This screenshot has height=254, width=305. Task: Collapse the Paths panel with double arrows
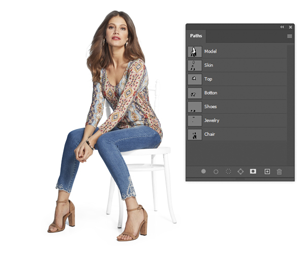click(282, 27)
